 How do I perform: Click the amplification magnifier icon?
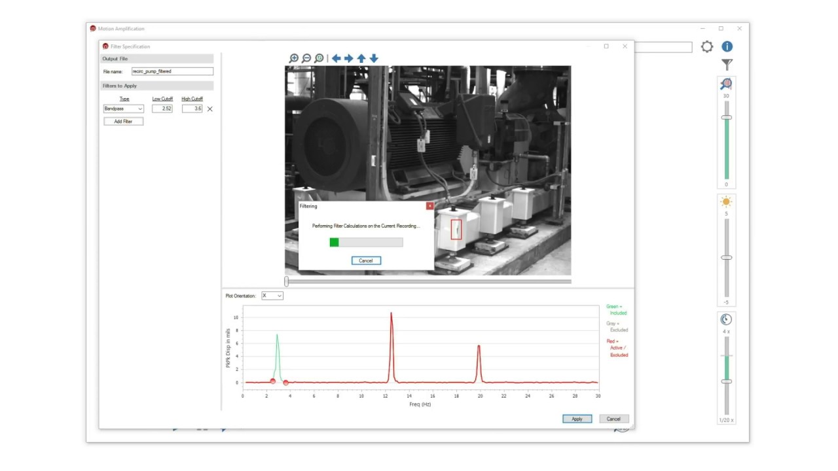[x=726, y=84]
